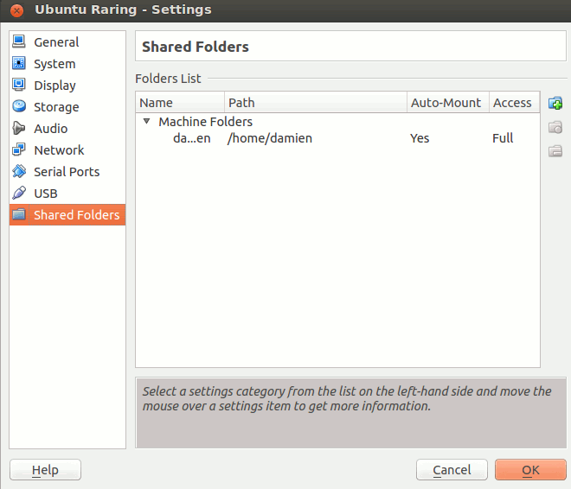Select the da...en folder entry
Screen dimensions: 571x489
191,138
